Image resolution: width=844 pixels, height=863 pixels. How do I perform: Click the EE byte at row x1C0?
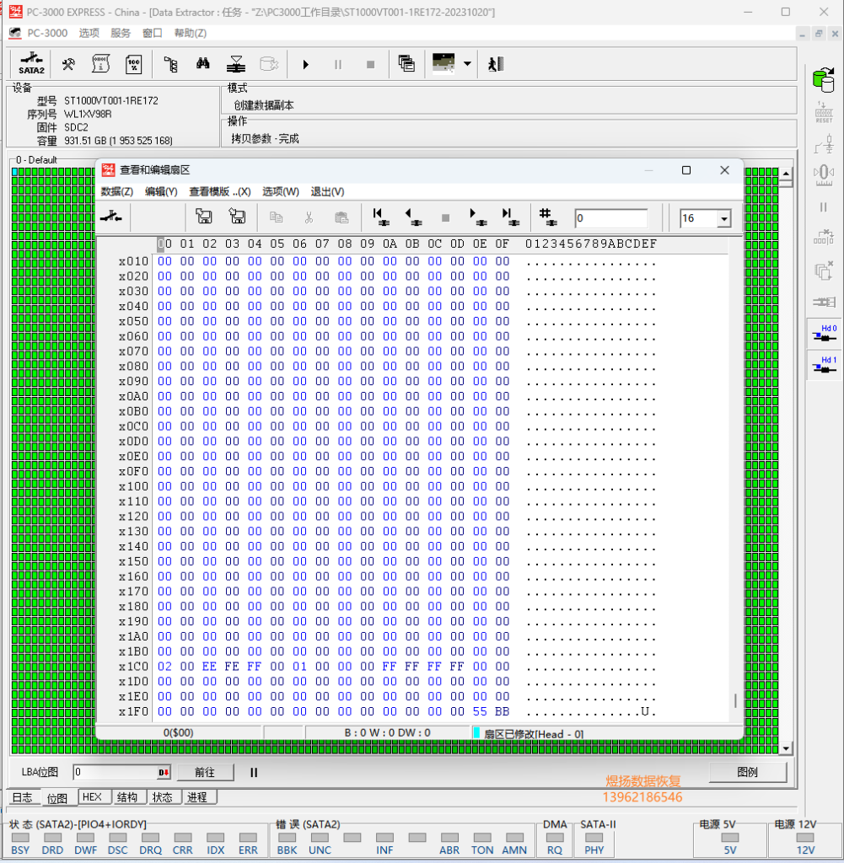(209, 666)
